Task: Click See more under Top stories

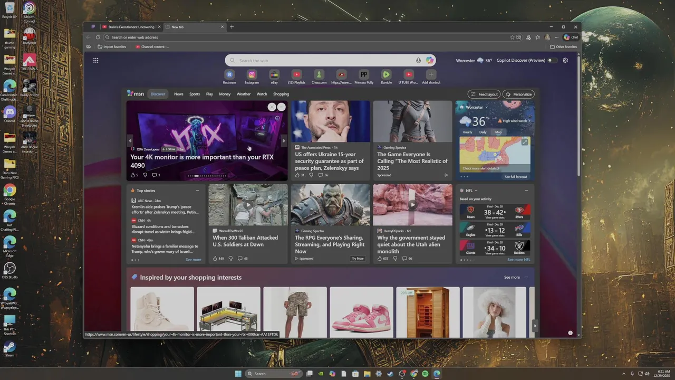Action: [x=193, y=260]
